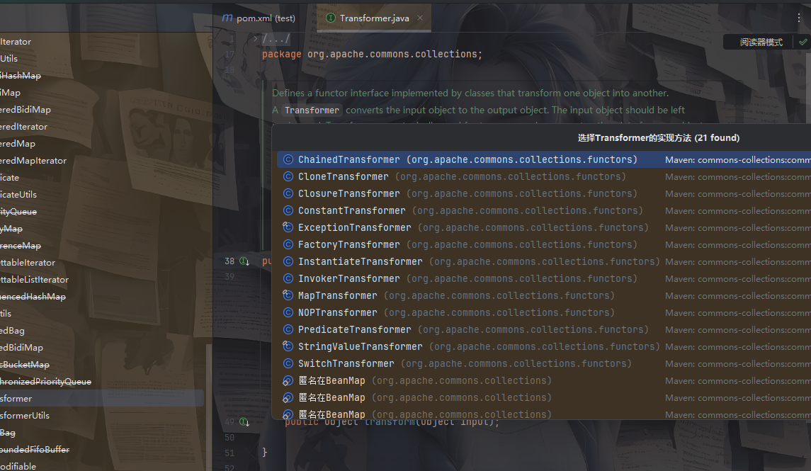The width and height of the screenshot is (811, 471).
Task: Select the odifiable item in project tree
Action: point(18,466)
